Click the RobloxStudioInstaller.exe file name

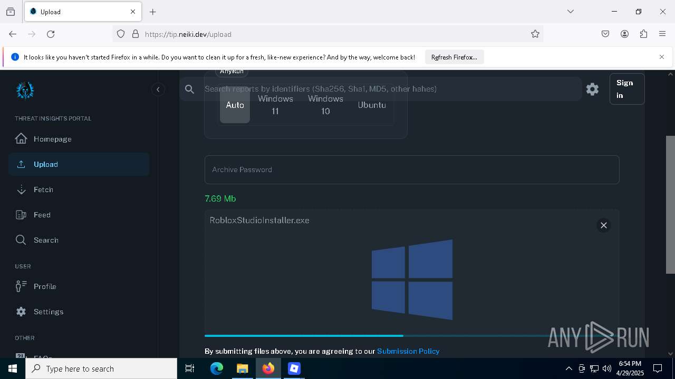(x=259, y=220)
